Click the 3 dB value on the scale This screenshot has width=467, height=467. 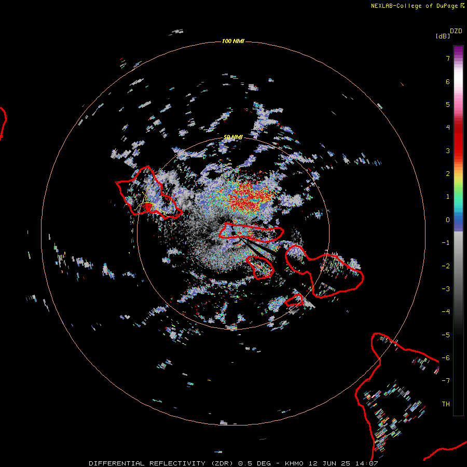point(448,150)
